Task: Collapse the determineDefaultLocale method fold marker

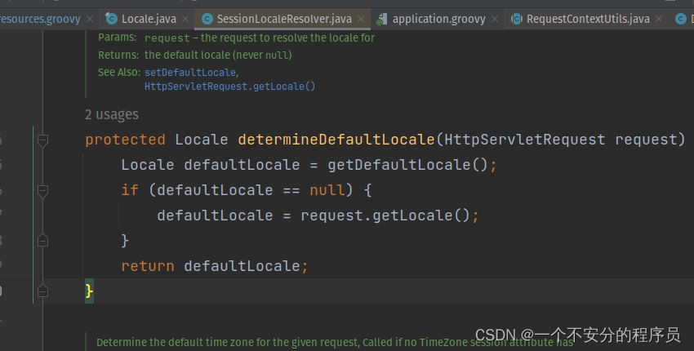Action: (x=42, y=140)
